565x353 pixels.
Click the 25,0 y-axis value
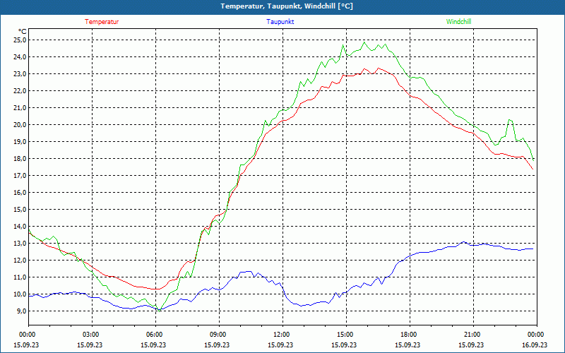coord(20,40)
